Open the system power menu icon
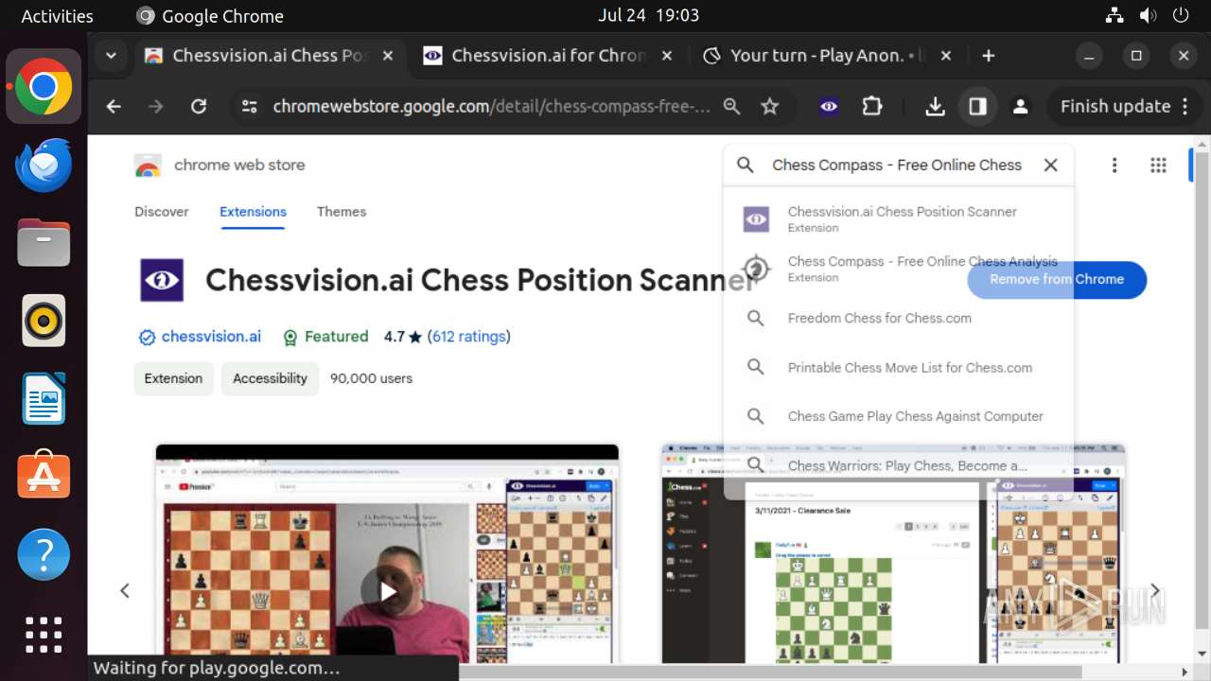Image resolution: width=1211 pixels, height=681 pixels. pos(1181,15)
